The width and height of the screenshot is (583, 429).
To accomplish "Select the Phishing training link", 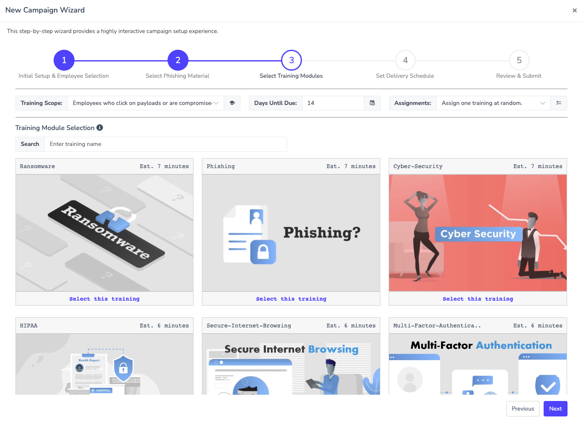I will click(291, 299).
